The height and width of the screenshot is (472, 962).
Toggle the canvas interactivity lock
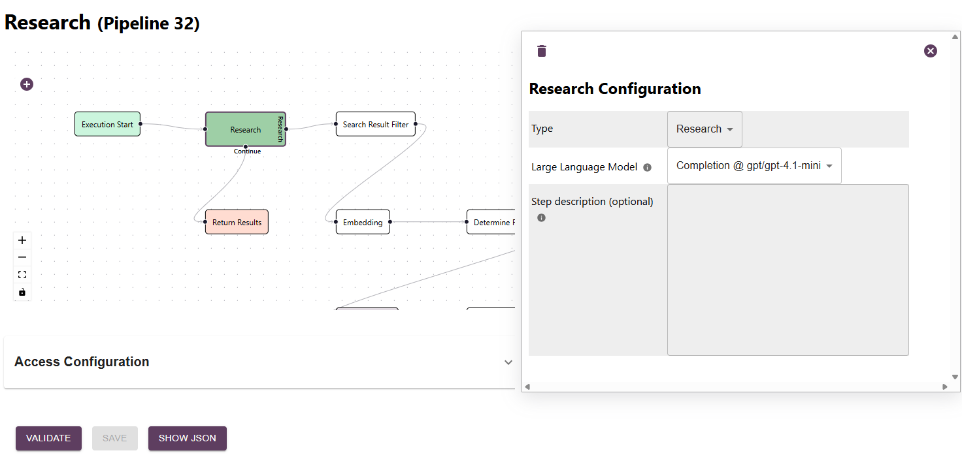(x=22, y=292)
